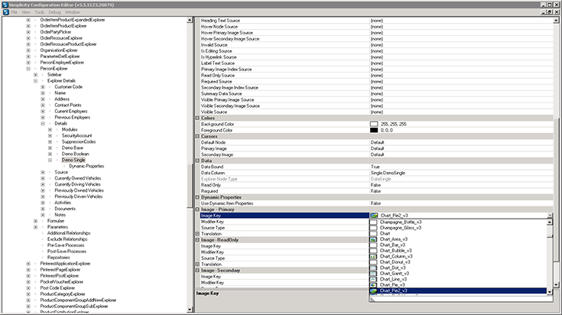Select the Currently Owned Vehicles node
This screenshot has width=562, height=315.
point(78,178)
